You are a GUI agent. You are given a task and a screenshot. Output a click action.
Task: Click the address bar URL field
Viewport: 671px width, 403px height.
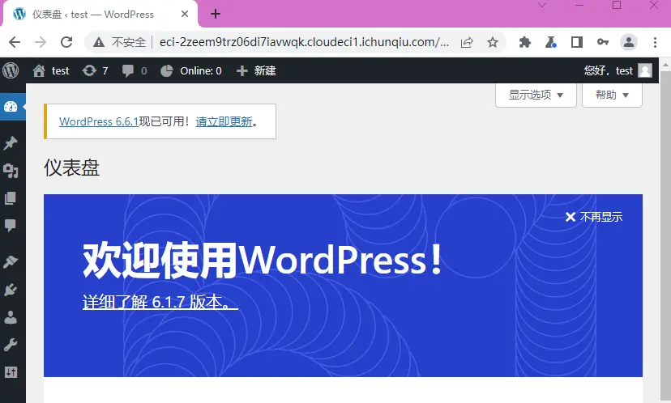point(304,42)
